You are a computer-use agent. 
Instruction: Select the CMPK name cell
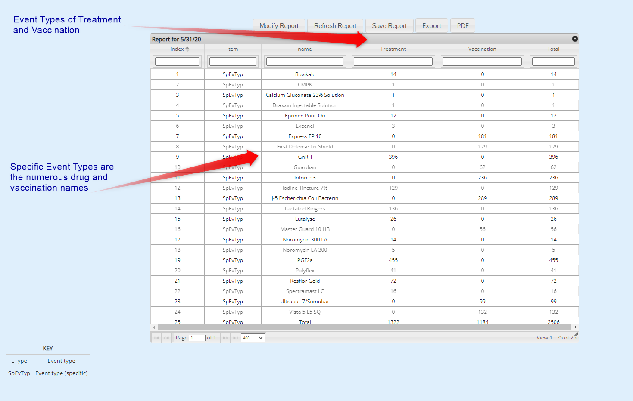coord(305,85)
